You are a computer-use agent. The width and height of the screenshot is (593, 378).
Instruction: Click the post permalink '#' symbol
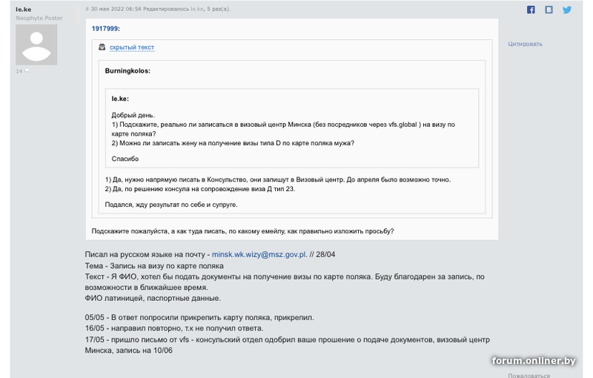[87, 9]
